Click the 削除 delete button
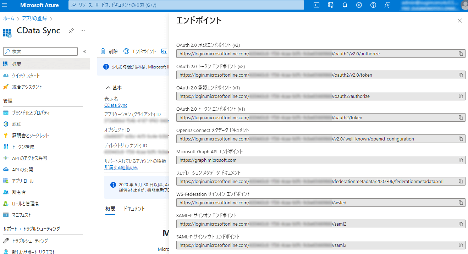 (x=109, y=51)
